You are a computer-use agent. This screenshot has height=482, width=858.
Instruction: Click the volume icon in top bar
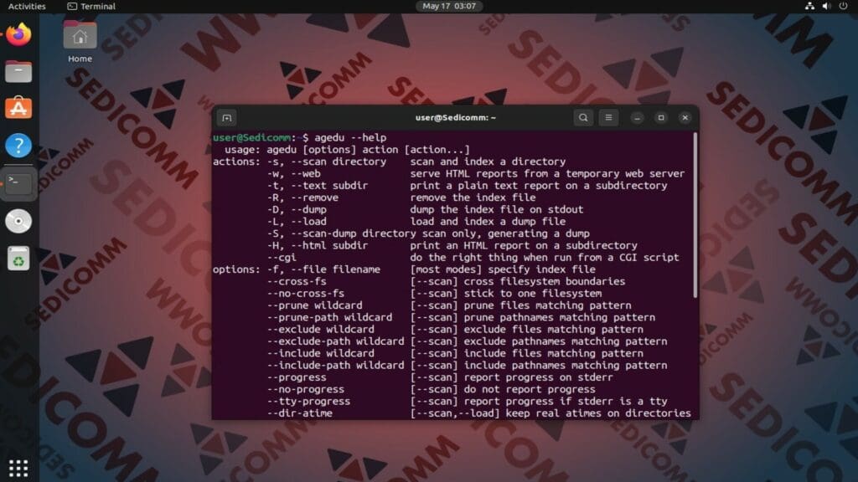826,6
